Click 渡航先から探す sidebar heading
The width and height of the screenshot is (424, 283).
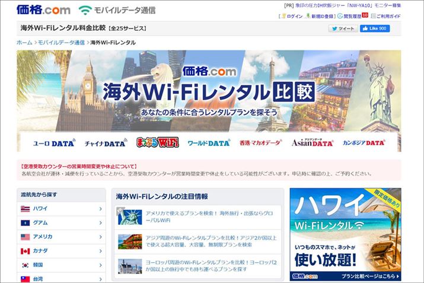[x=39, y=195]
